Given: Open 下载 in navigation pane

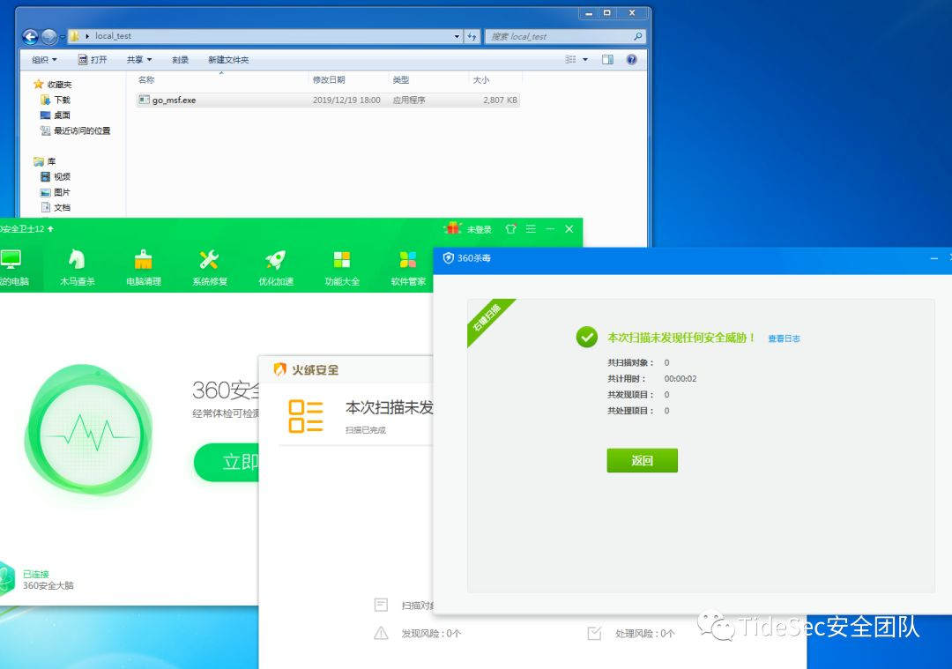Looking at the screenshot, I should 56,100.
